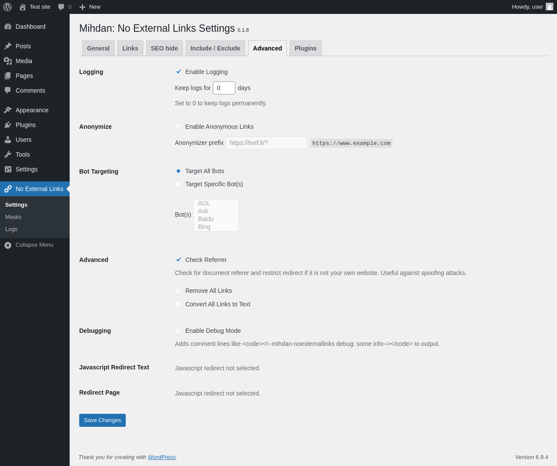Click the Plugins plug icon

8,125
